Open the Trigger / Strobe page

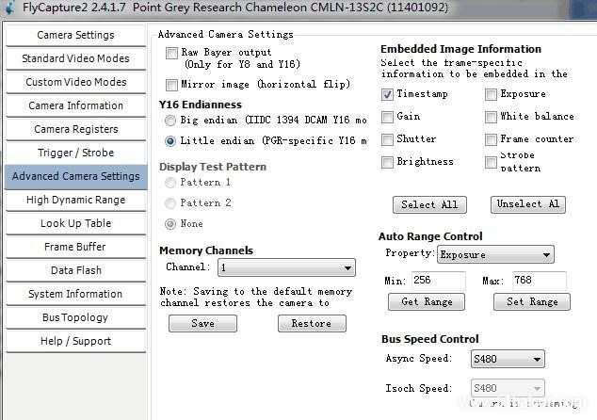75,153
